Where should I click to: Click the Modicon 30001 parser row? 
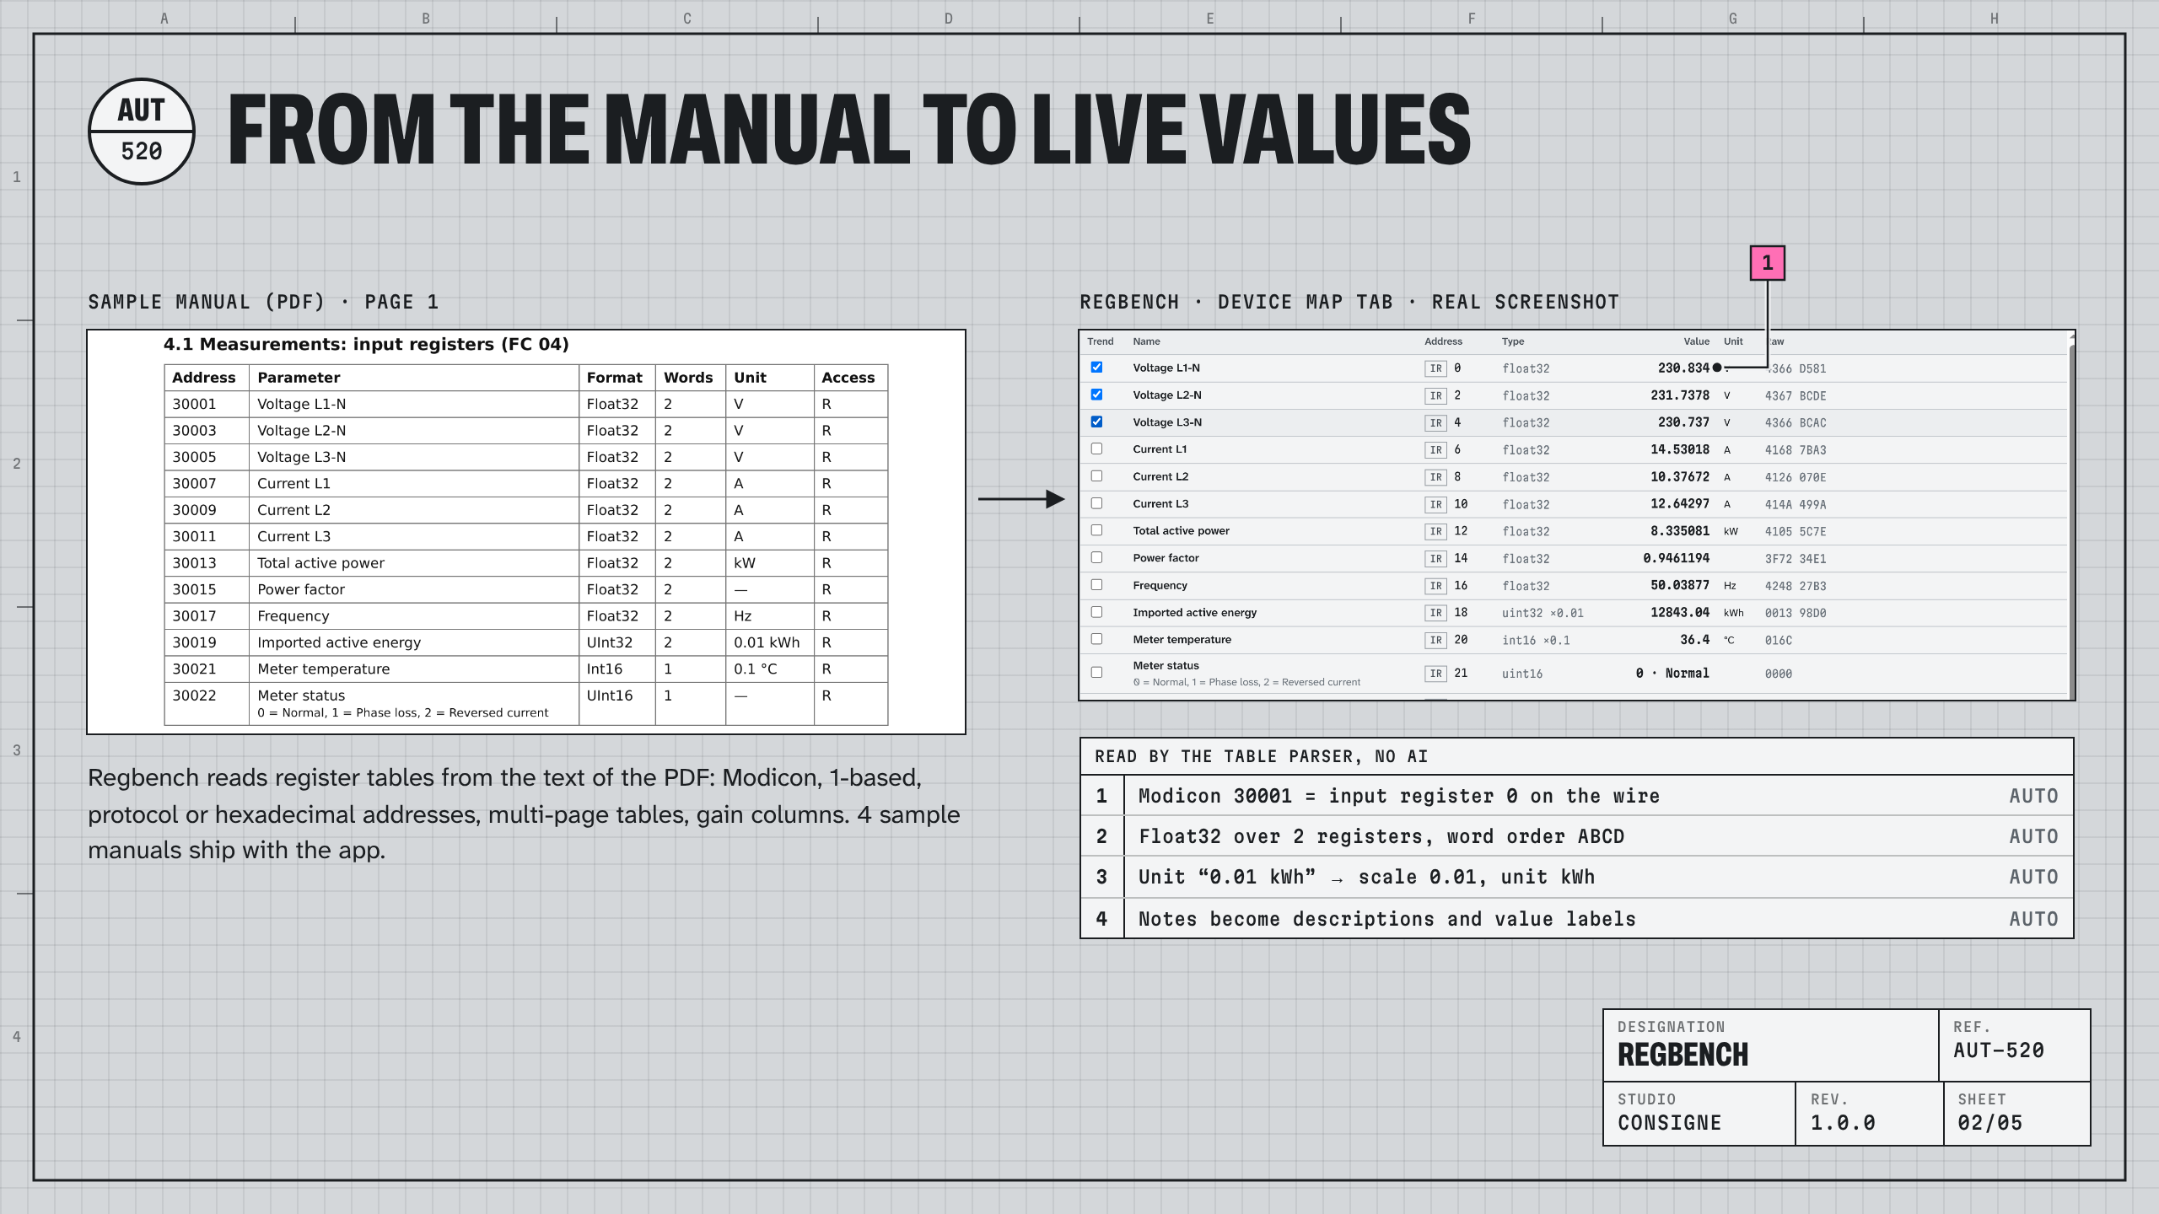(x=1577, y=796)
